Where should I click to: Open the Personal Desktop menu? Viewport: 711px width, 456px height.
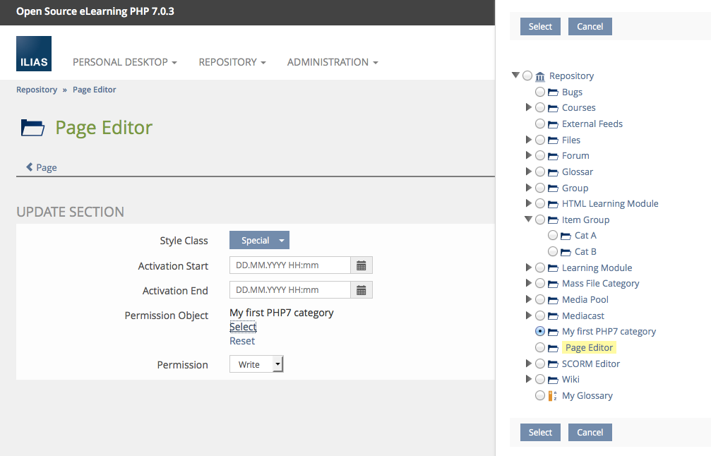124,62
